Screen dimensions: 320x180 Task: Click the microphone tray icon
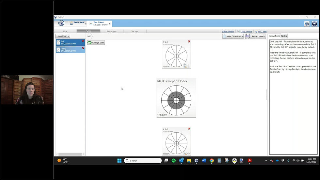[288, 161]
